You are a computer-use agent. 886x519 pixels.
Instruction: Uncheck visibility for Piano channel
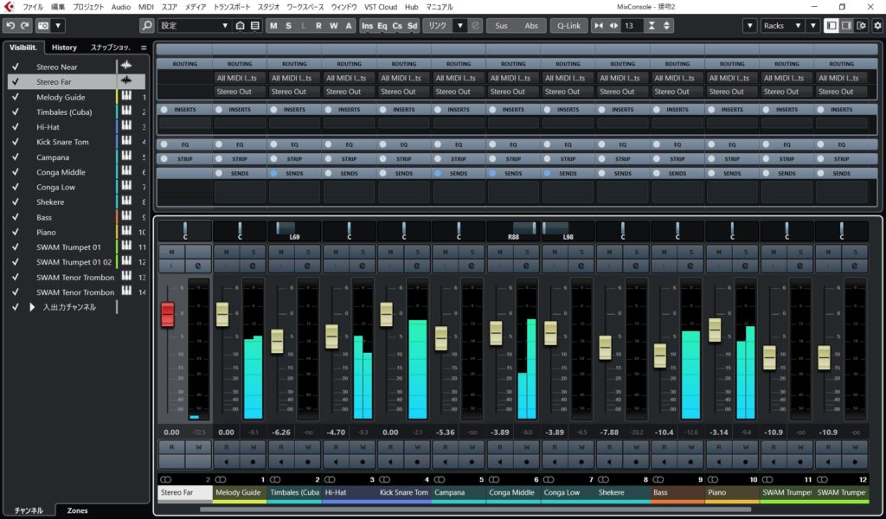[x=16, y=232]
